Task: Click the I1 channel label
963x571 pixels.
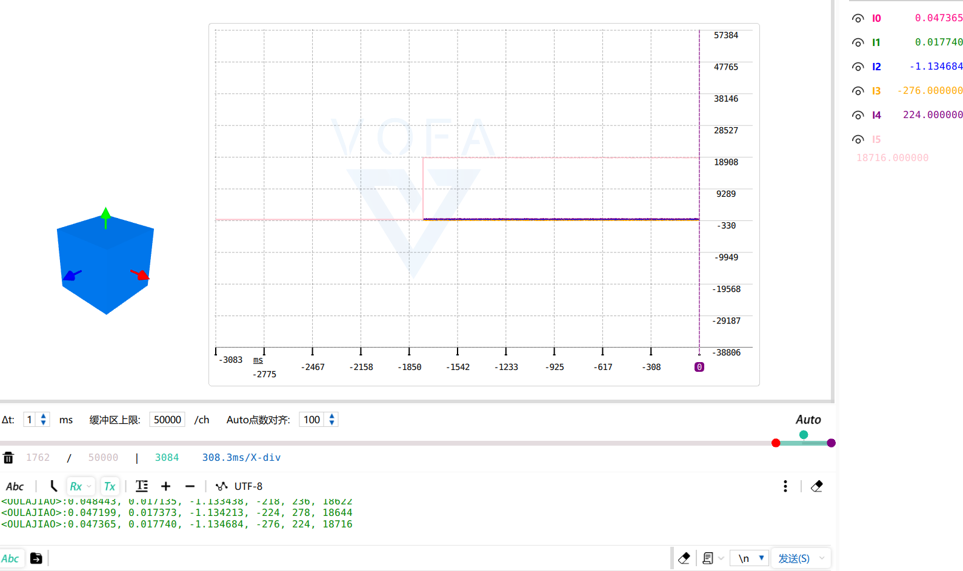Action: (876, 42)
